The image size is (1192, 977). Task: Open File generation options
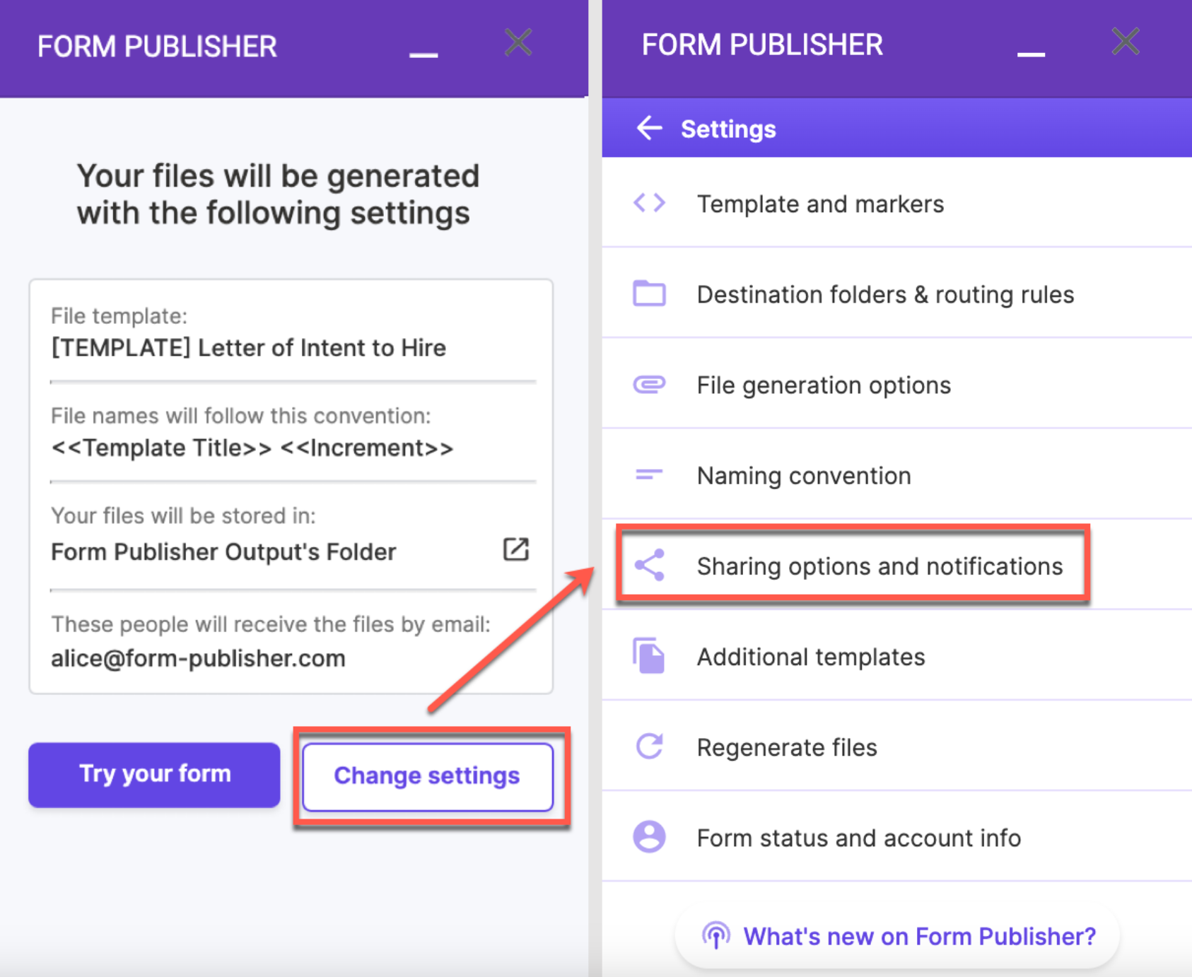pyautogui.click(x=896, y=385)
